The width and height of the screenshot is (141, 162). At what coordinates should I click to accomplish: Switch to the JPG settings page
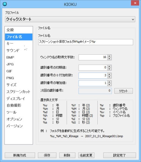19,64
